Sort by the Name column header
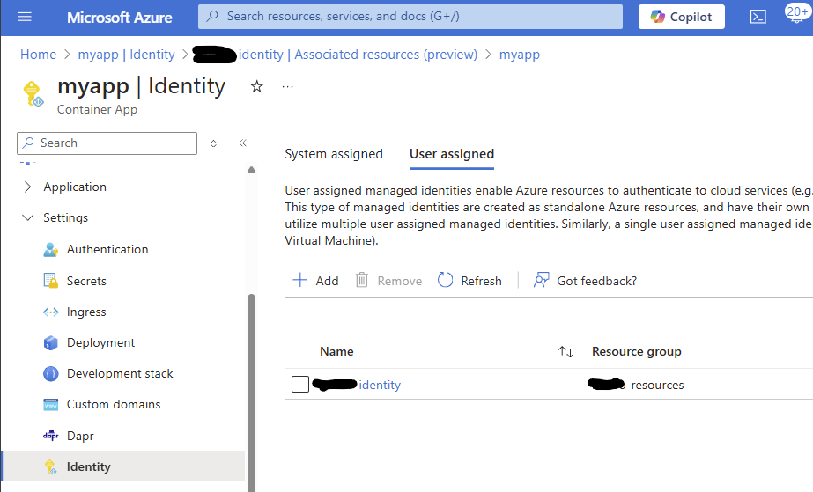The height and width of the screenshot is (492, 813). 337,352
